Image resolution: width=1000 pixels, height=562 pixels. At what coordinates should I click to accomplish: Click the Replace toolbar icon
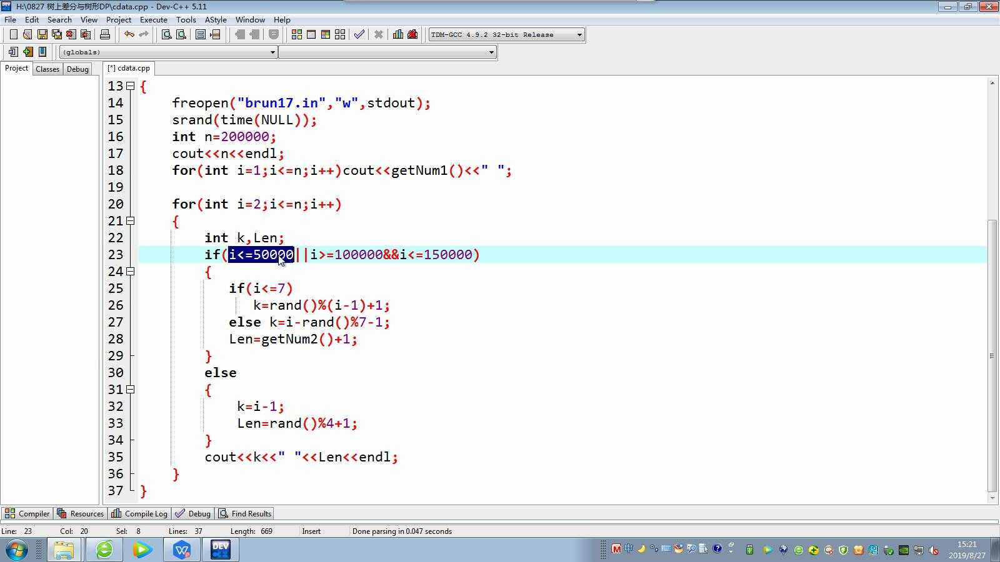(x=181, y=34)
